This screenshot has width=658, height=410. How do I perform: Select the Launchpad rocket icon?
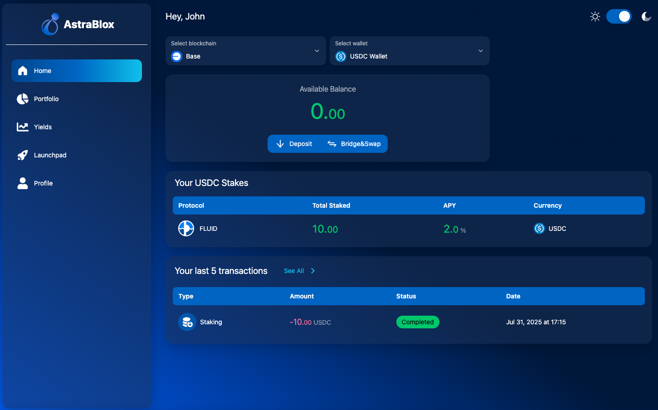(22, 155)
